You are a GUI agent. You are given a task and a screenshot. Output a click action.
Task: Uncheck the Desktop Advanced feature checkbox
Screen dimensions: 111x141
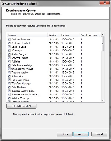pos(9,39)
